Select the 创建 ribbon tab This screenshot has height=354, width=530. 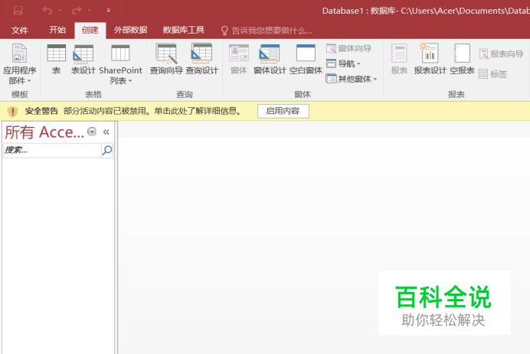[90, 31]
